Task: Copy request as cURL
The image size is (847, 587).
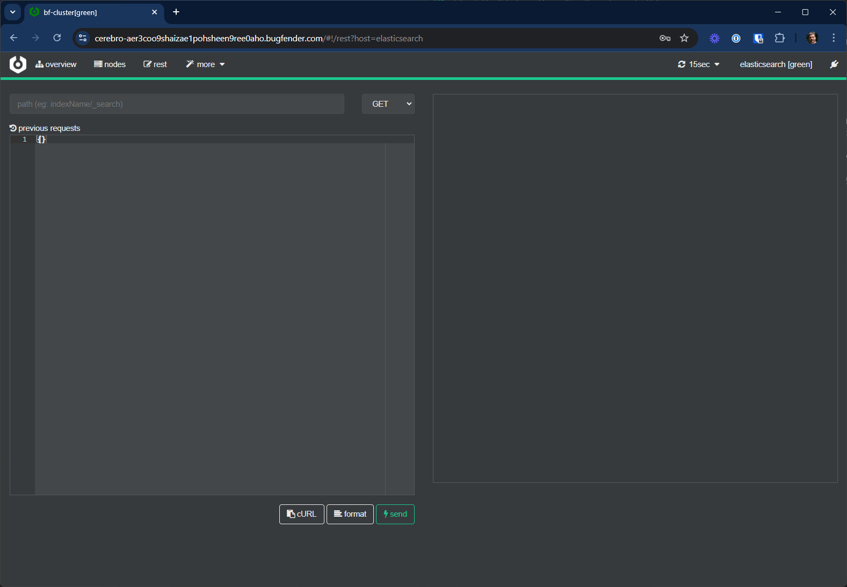Action: [x=302, y=514]
